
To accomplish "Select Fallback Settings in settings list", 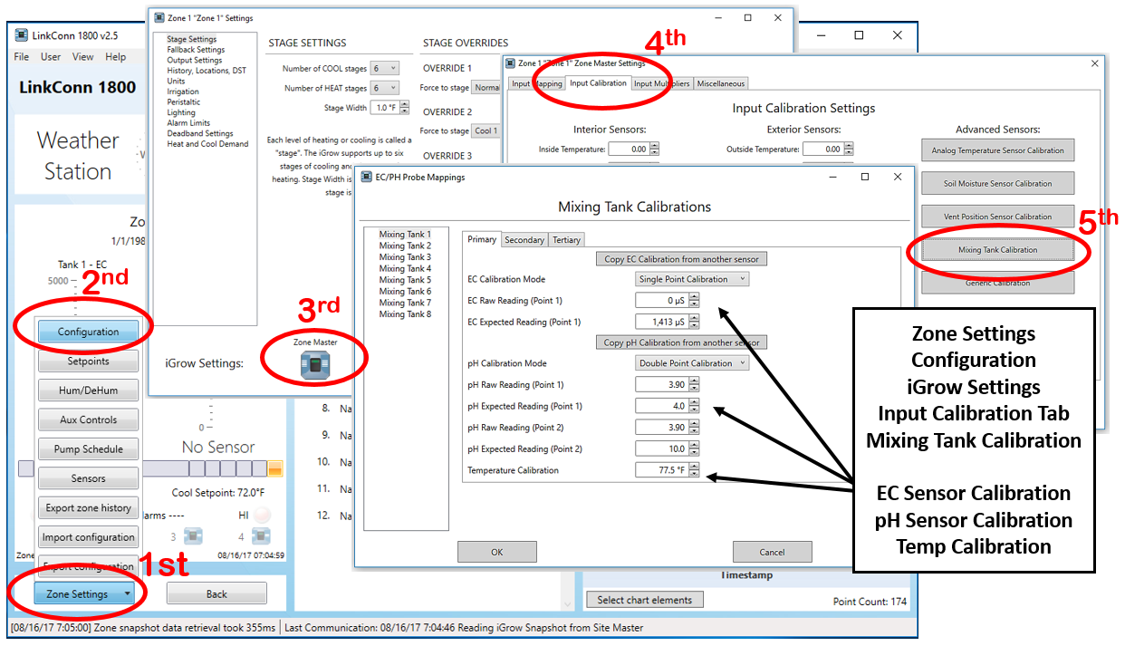I will pyautogui.click(x=196, y=50).
